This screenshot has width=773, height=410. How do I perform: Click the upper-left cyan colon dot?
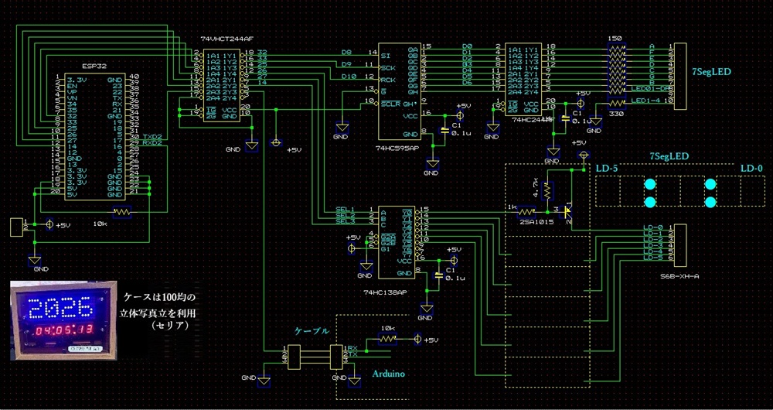(x=649, y=184)
